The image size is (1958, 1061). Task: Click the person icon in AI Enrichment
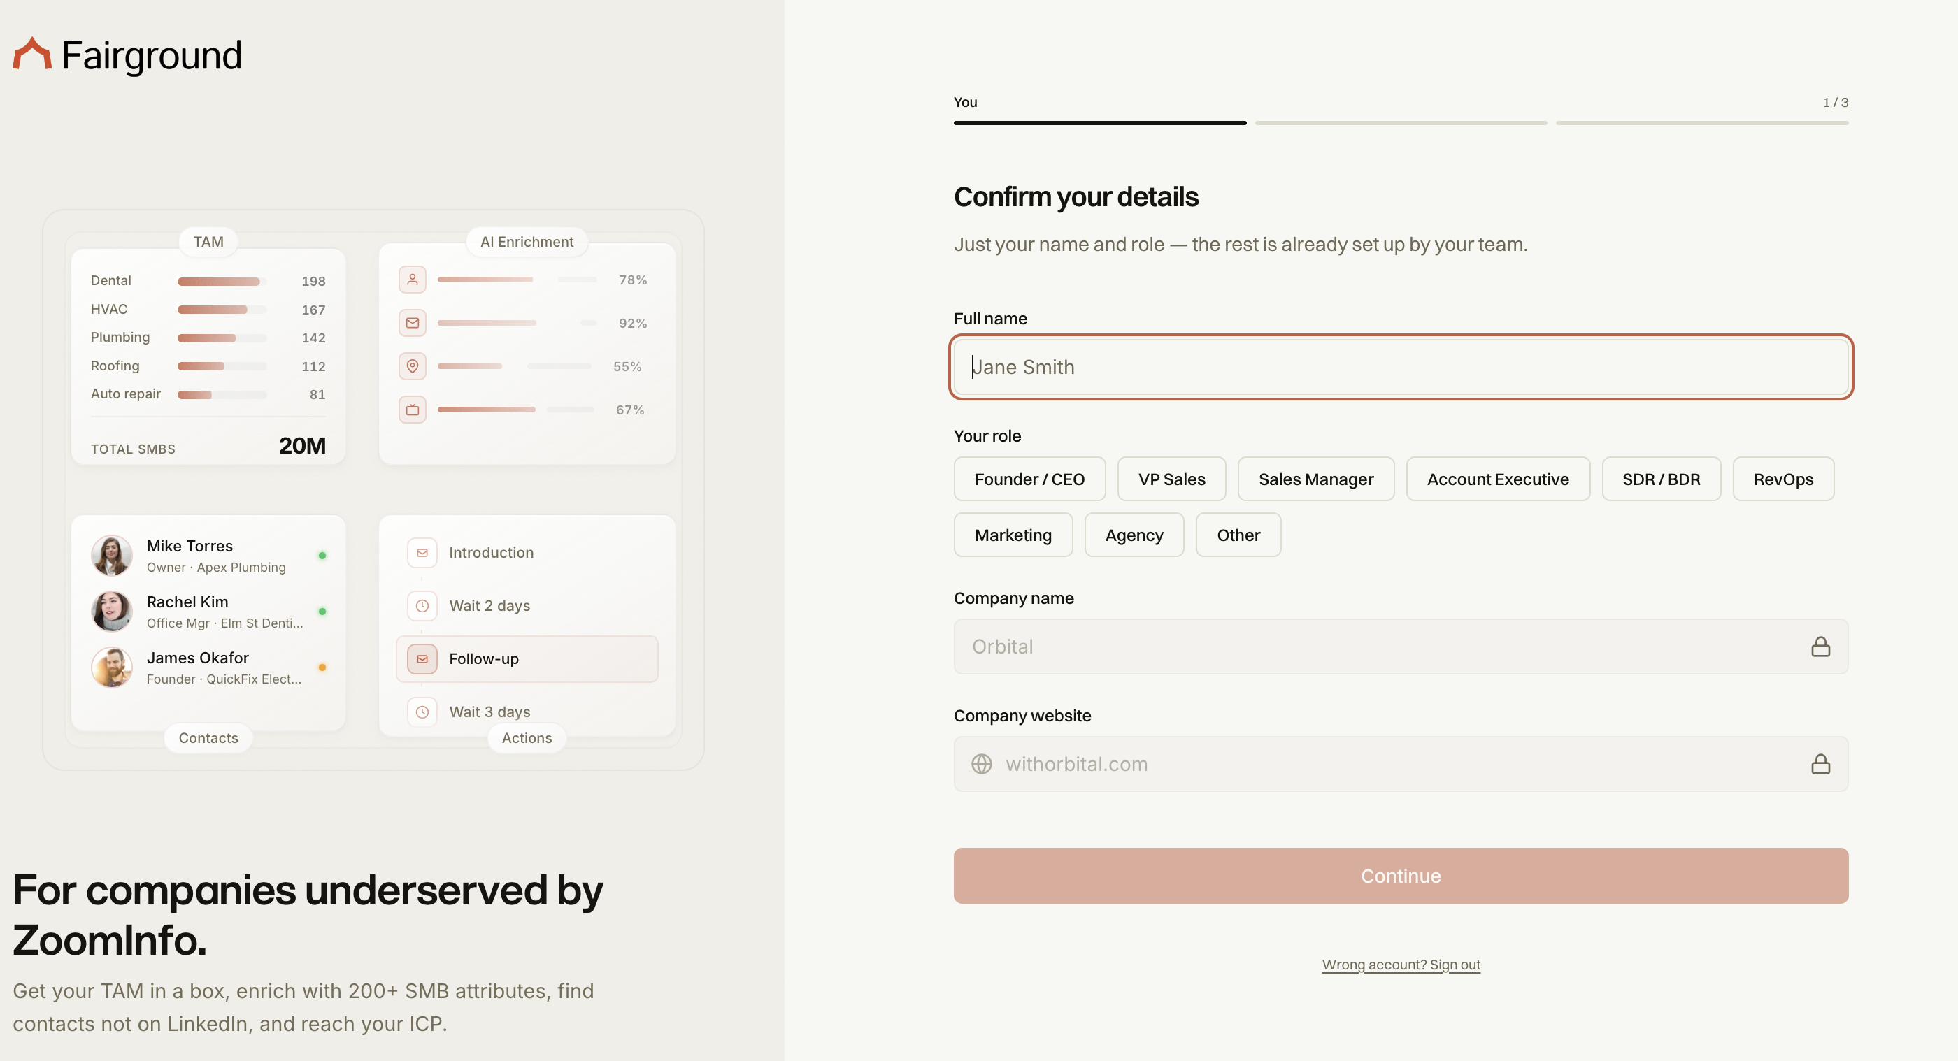tap(412, 280)
